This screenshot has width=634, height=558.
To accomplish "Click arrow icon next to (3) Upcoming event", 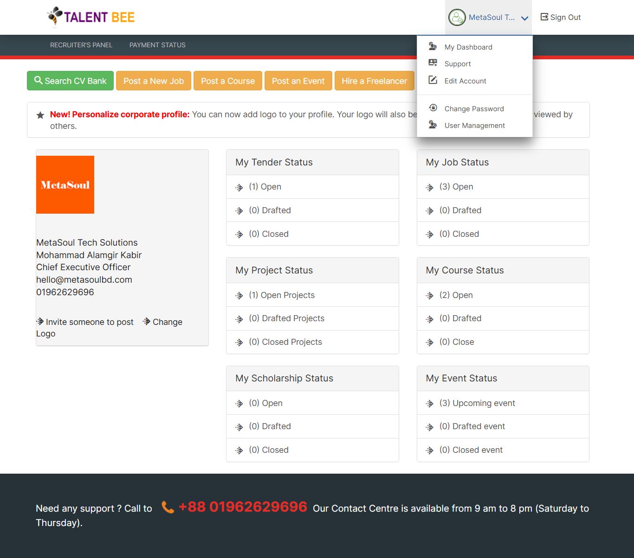I will point(430,404).
